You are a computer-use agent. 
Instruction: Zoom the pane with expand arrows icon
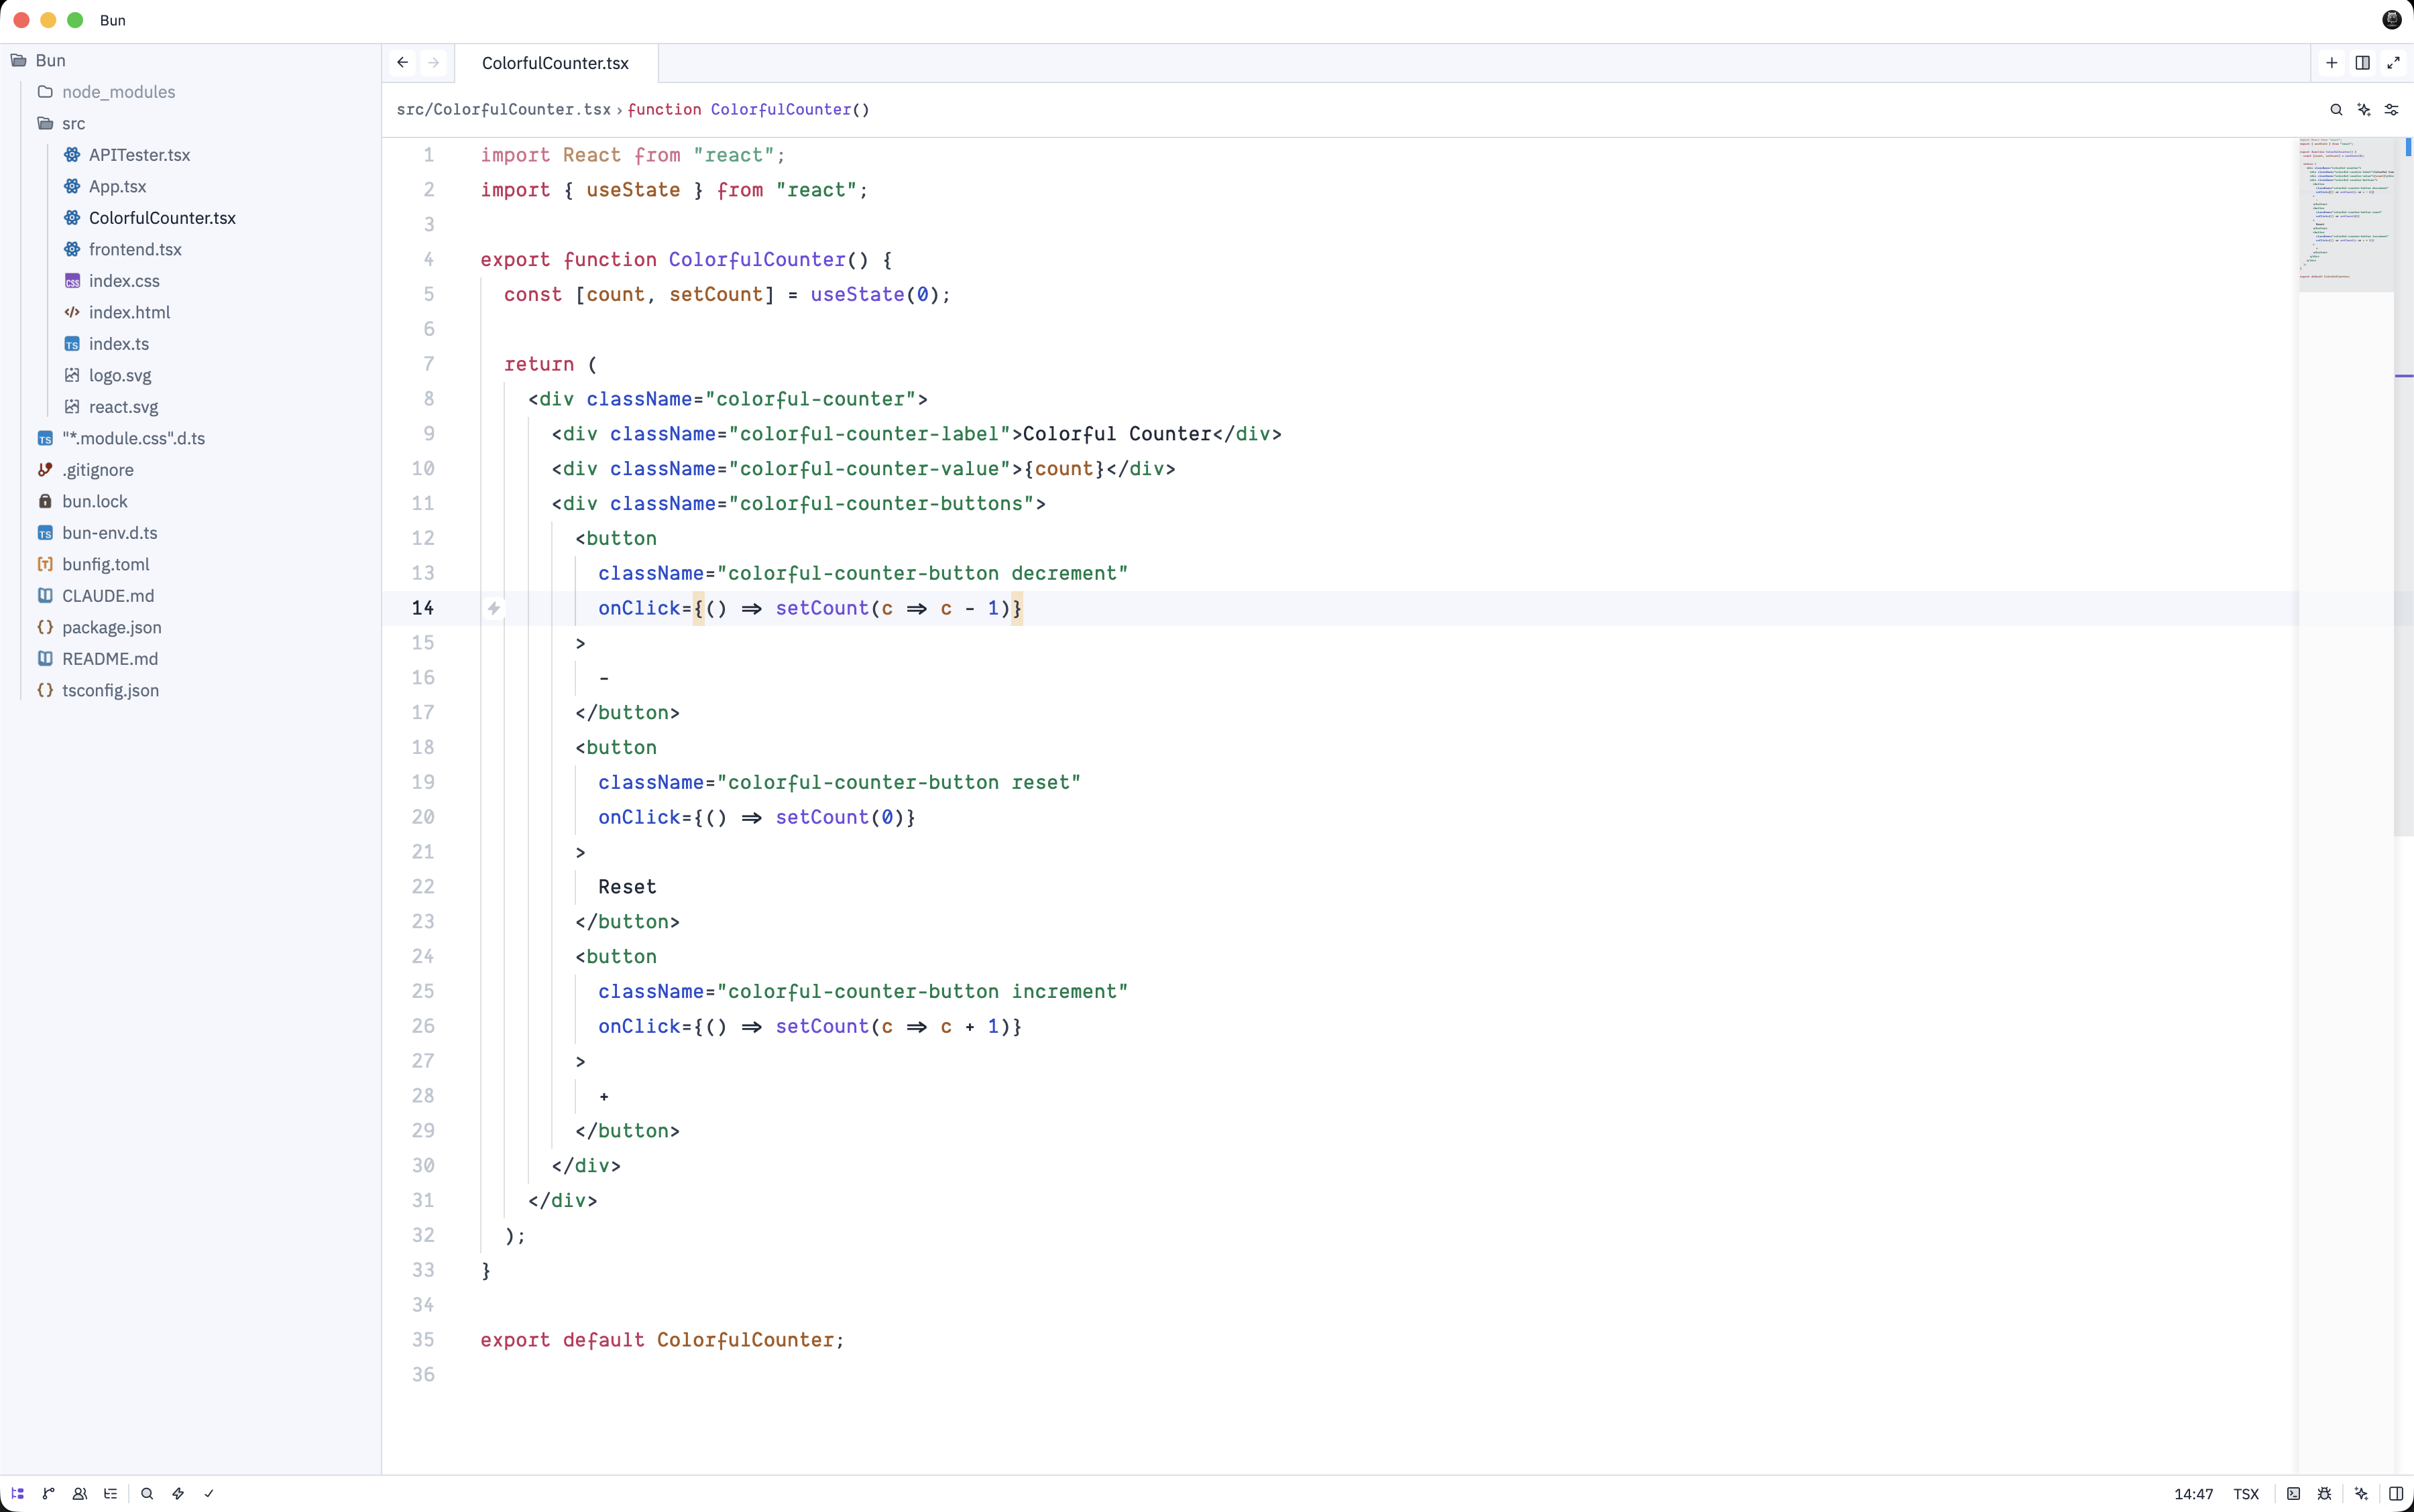(2393, 62)
